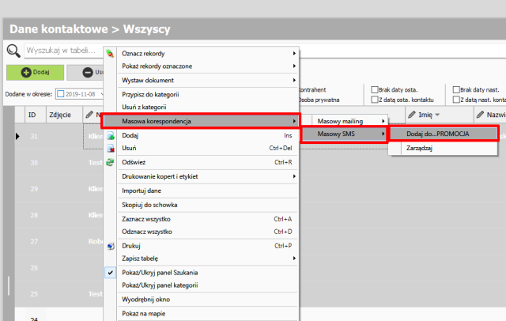Select table row with ID 26
The image size is (506, 321).
pyautogui.click(x=59, y=268)
